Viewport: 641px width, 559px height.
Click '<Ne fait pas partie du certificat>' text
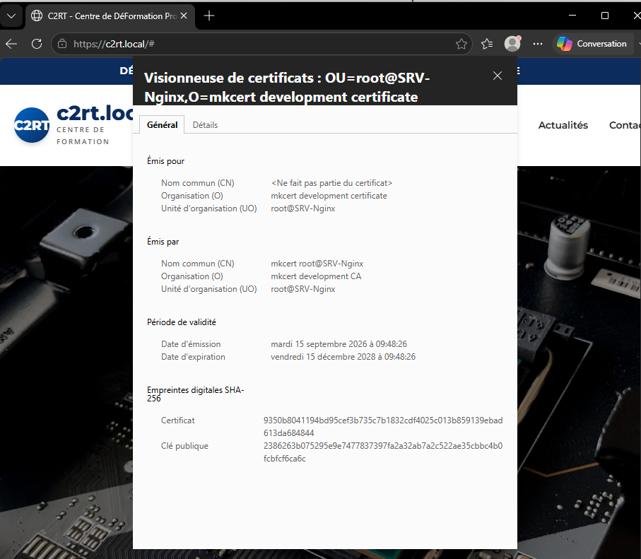click(x=331, y=183)
